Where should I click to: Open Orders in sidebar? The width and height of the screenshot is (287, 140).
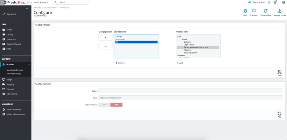point(9,30)
